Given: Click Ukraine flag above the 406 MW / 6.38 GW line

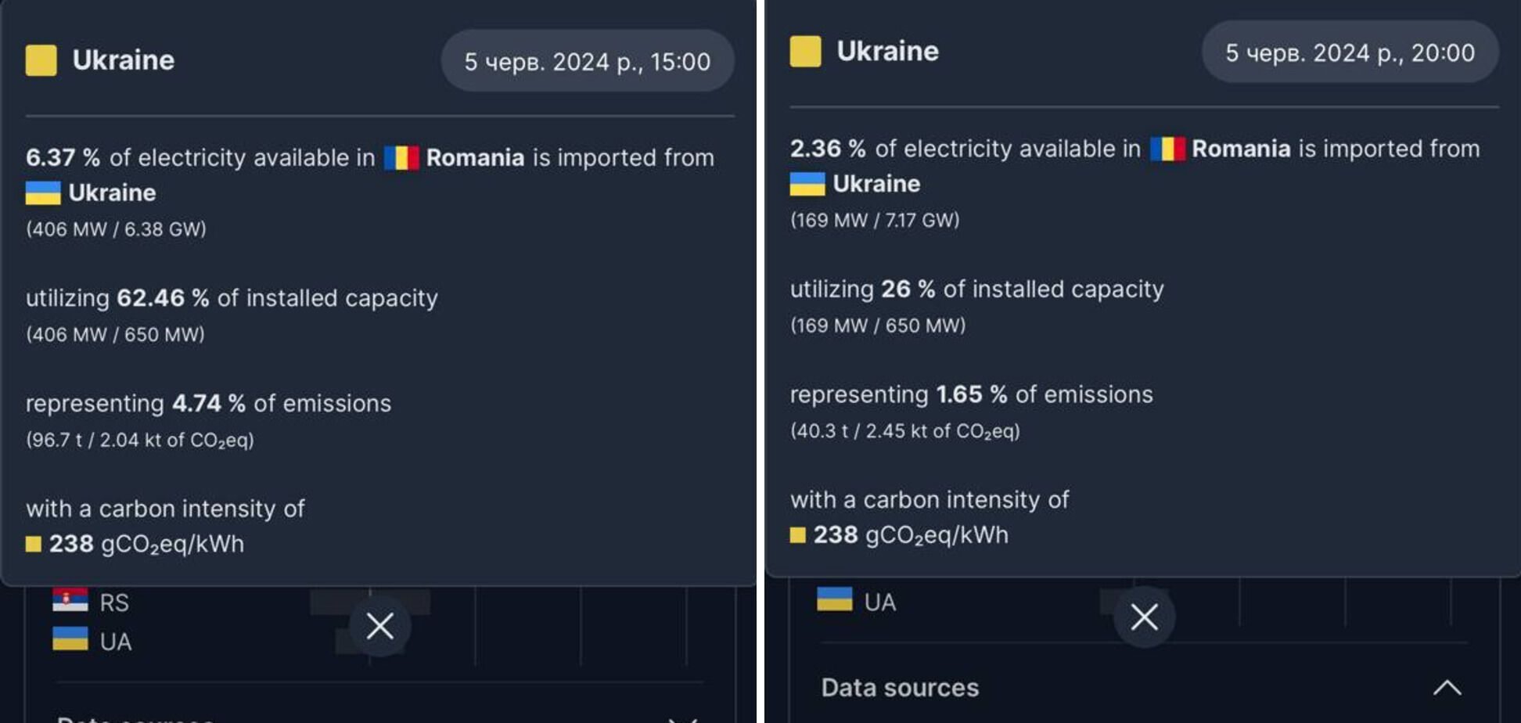Looking at the screenshot, I should [x=43, y=193].
